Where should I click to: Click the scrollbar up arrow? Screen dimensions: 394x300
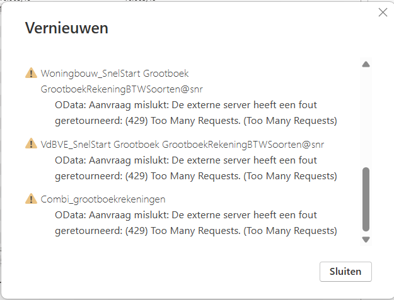tap(366, 64)
